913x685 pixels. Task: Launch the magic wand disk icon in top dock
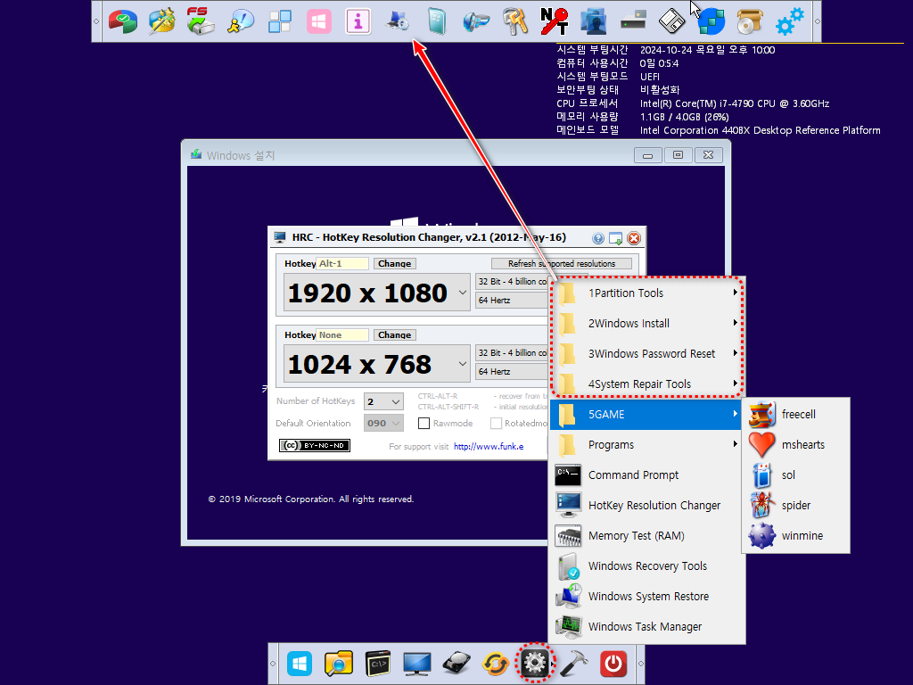click(162, 21)
